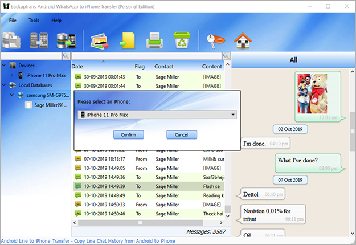This screenshot has width=356, height=245.
Task: Click the printer icon in toolbar
Action: 155,40
